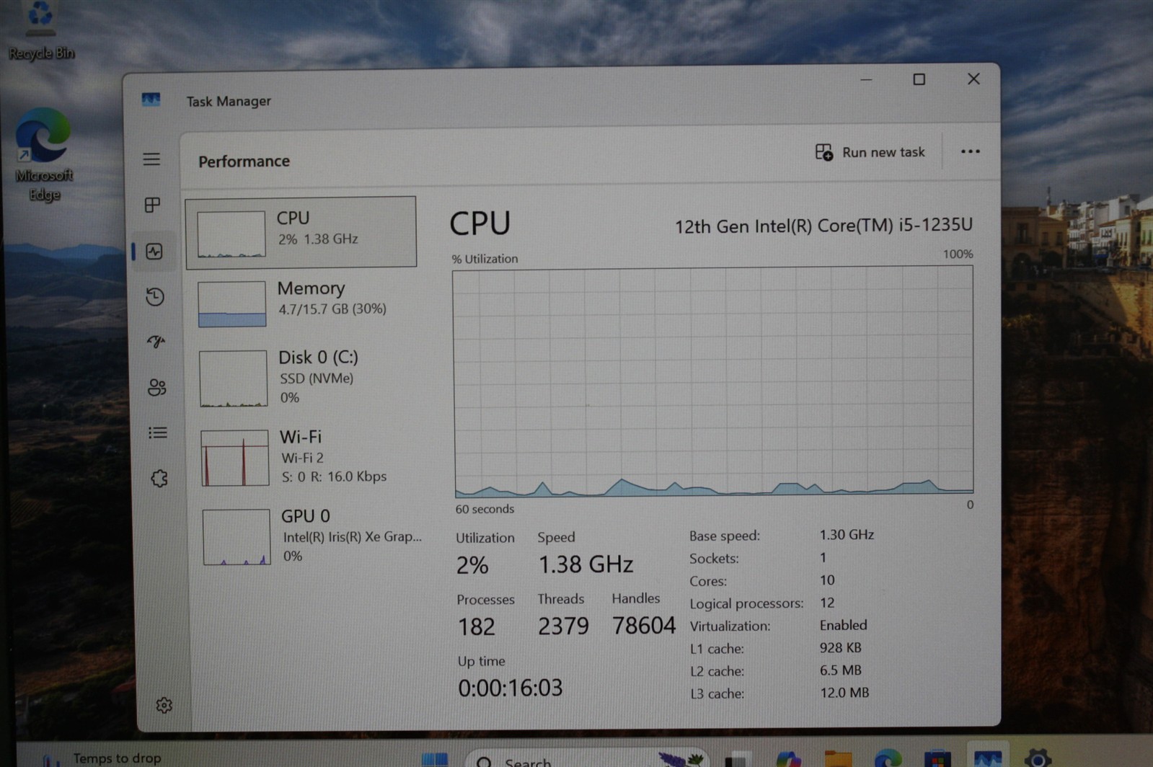Click the Memory usage mini graph

pos(232,303)
